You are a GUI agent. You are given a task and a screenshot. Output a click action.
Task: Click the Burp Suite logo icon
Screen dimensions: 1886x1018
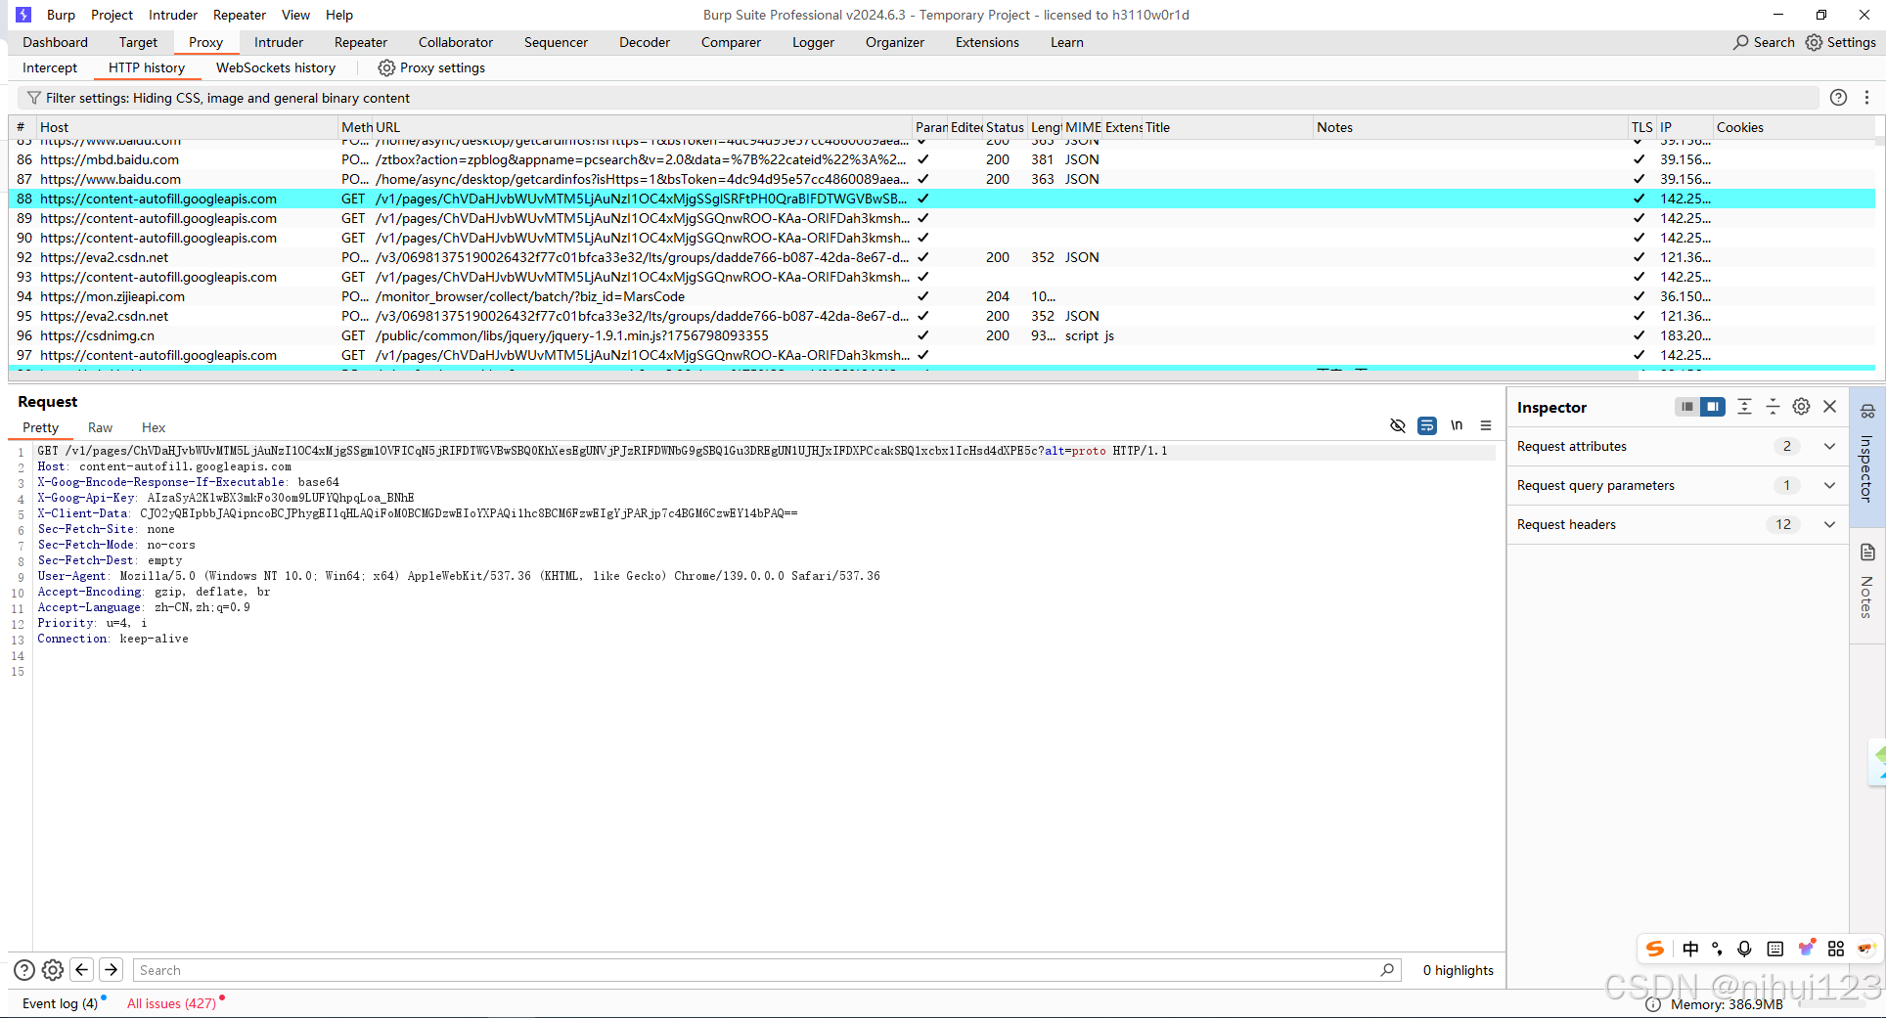click(23, 15)
